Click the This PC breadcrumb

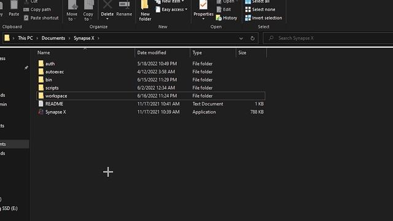click(25, 38)
